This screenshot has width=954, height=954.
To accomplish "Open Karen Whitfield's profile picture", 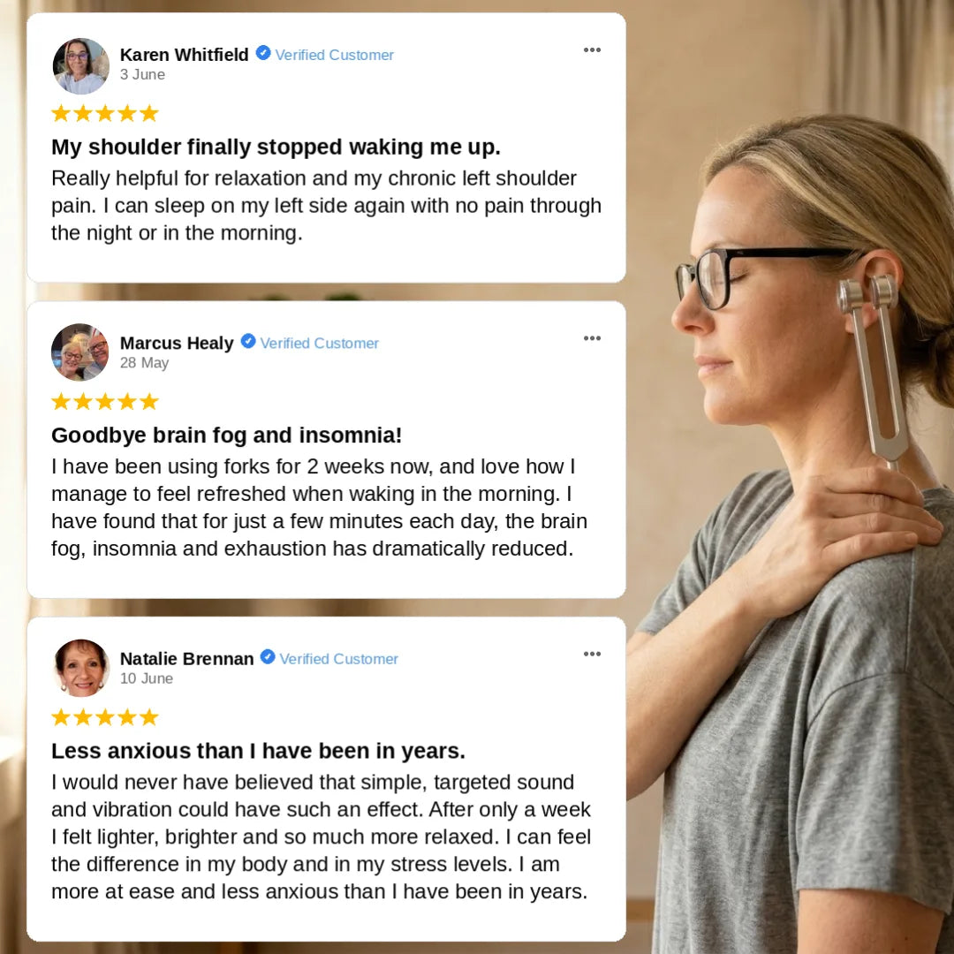I will point(81,65).
